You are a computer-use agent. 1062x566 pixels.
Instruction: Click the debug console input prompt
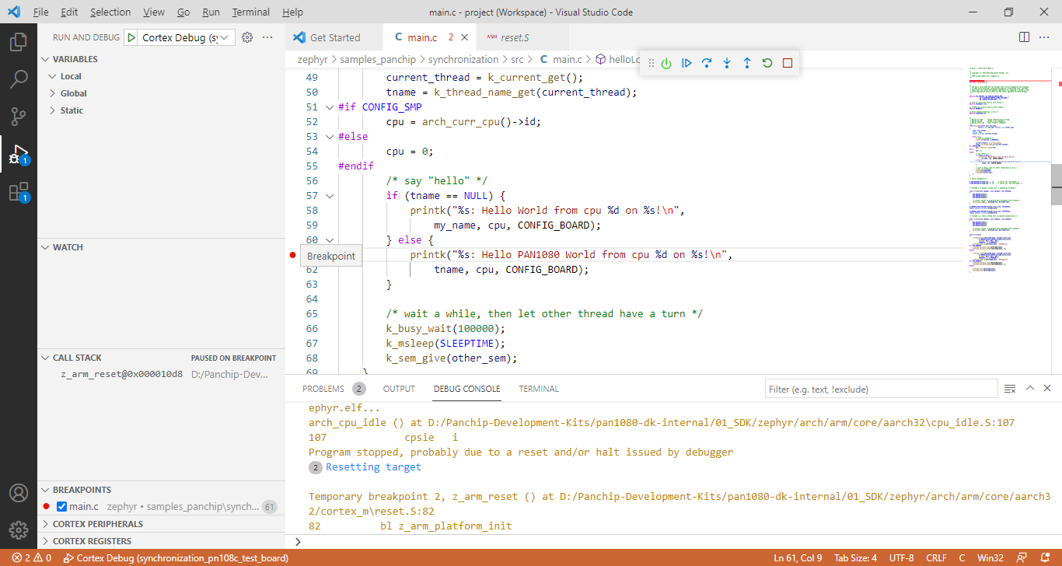coord(673,541)
